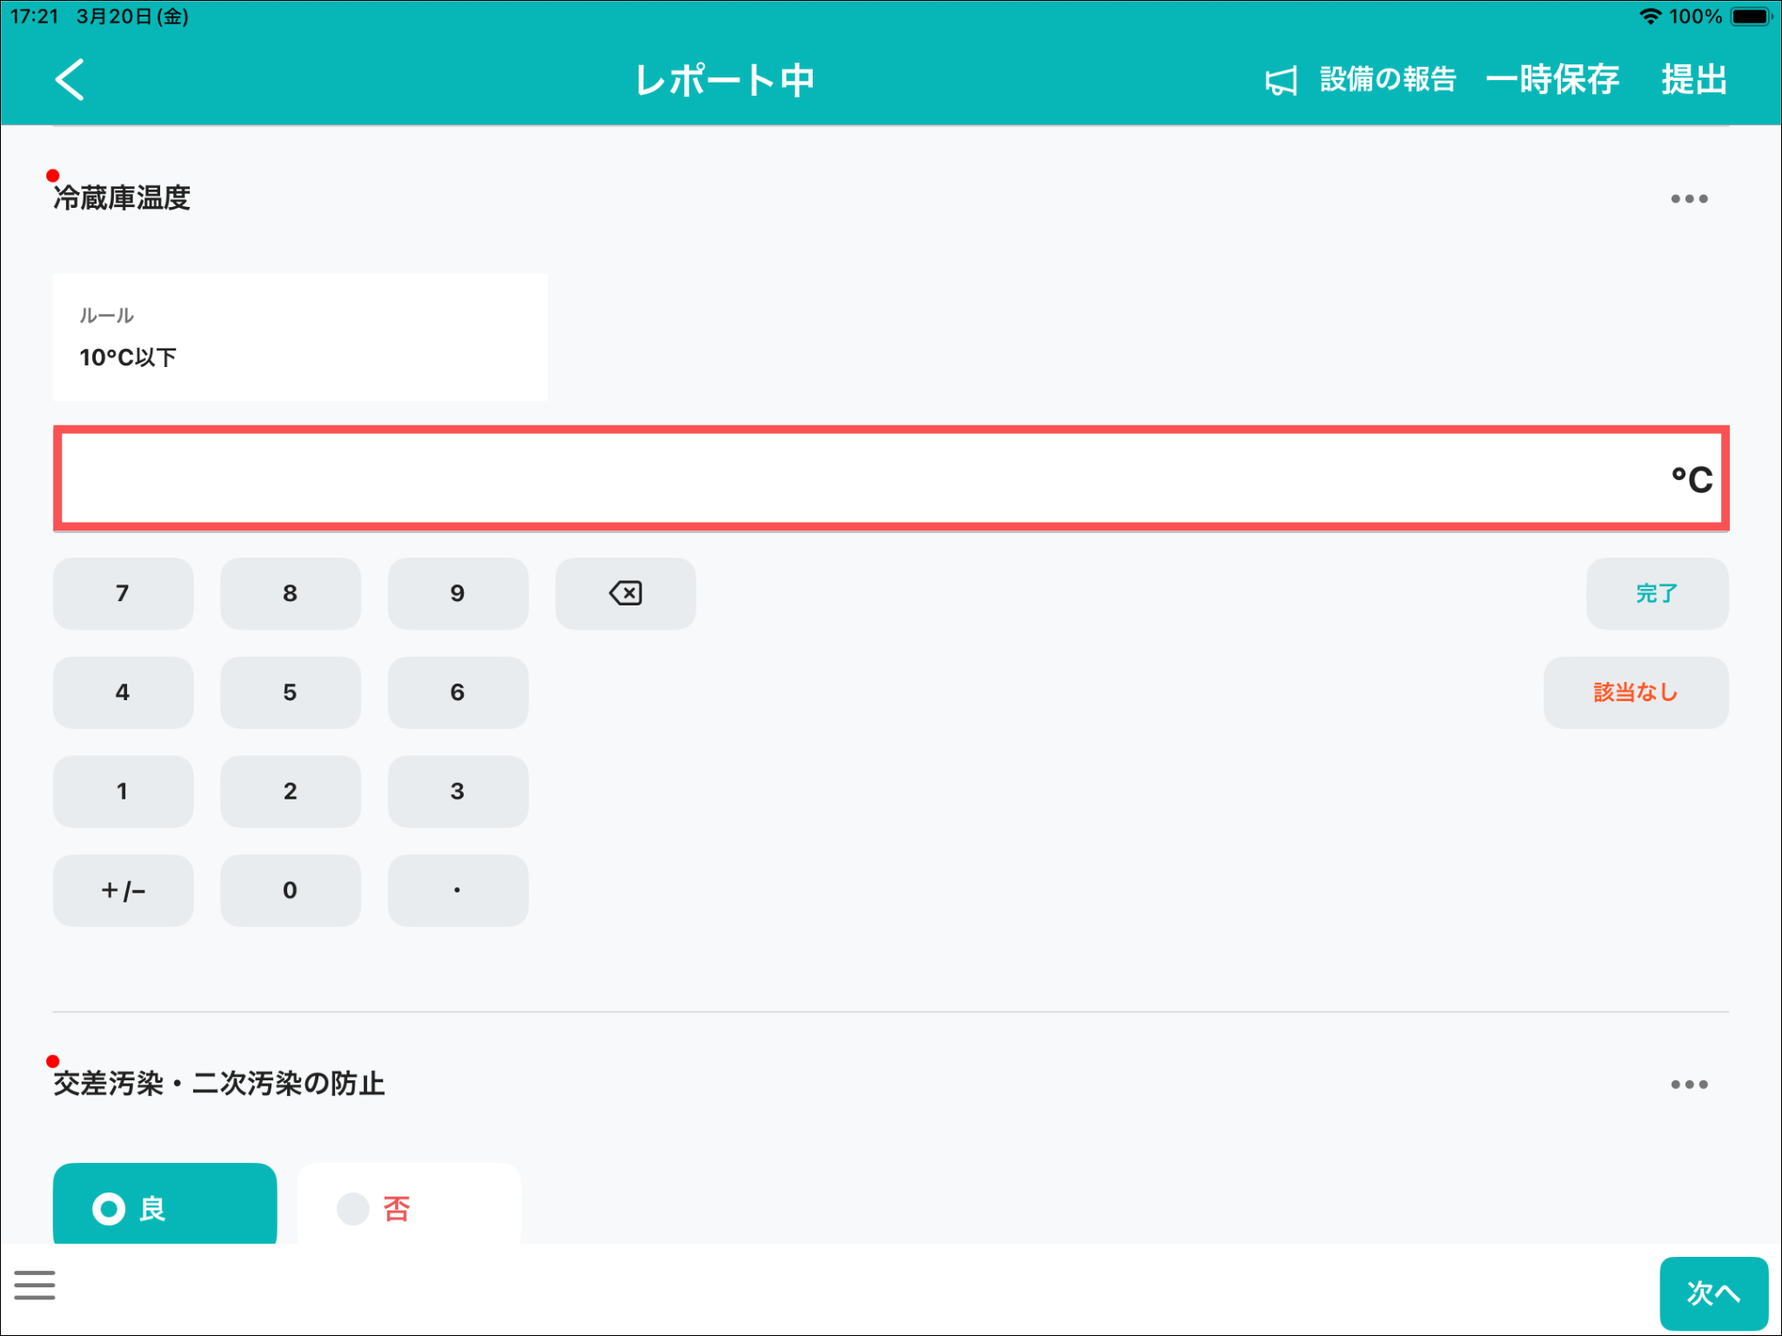1782x1336 pixels.
Task: Tap the 設備の報告 label
Action: click(1387, 80)
